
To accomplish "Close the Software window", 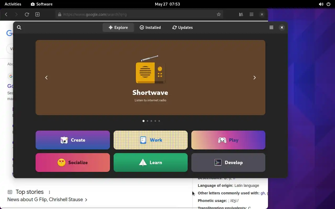I will coord(282,27).
